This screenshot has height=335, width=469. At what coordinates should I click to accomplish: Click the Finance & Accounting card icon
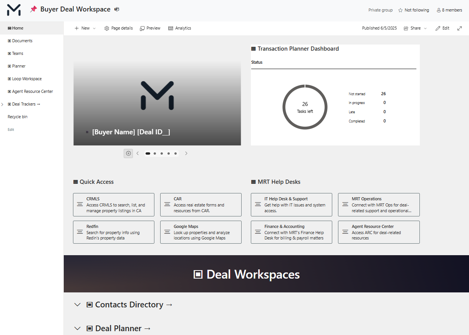(x=258, y=232)
